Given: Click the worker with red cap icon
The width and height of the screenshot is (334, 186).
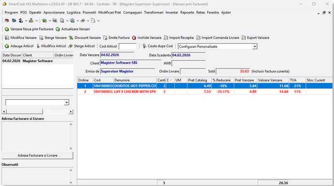Looking at the screenshot, I should coord(21,21).
